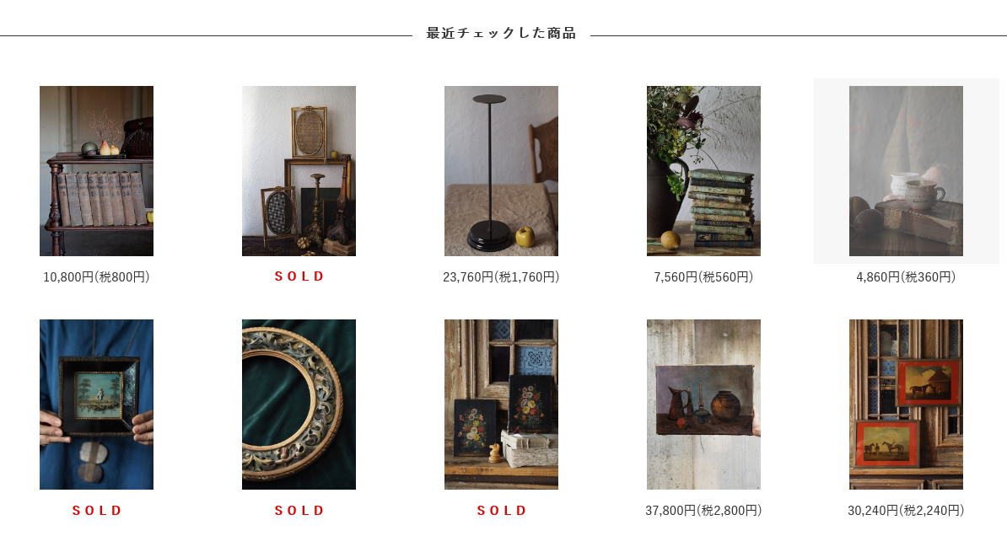
Task: Click the 23,760円(税1,760円) price link
Action: (x=501, y=276)
